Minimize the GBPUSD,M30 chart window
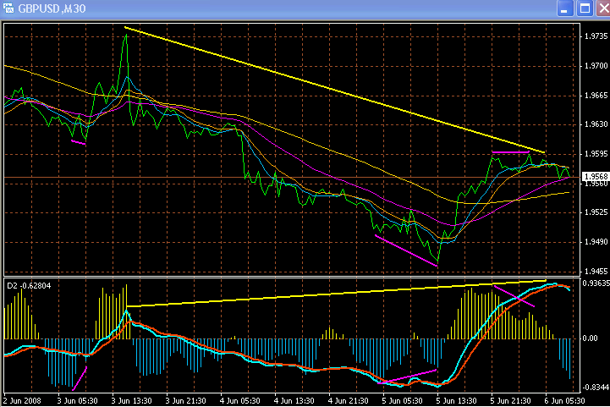Image resolution: width=610 pixels, height=407 pixels. point(565,8)
